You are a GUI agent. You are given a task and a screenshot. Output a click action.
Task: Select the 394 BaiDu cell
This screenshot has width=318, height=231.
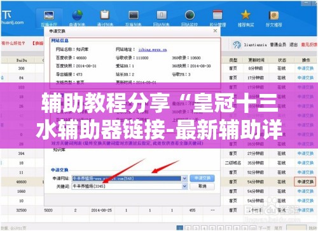coord(21,154)
